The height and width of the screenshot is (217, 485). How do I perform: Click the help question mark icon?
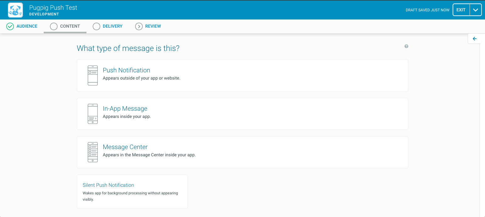click(x=406, y=46)
